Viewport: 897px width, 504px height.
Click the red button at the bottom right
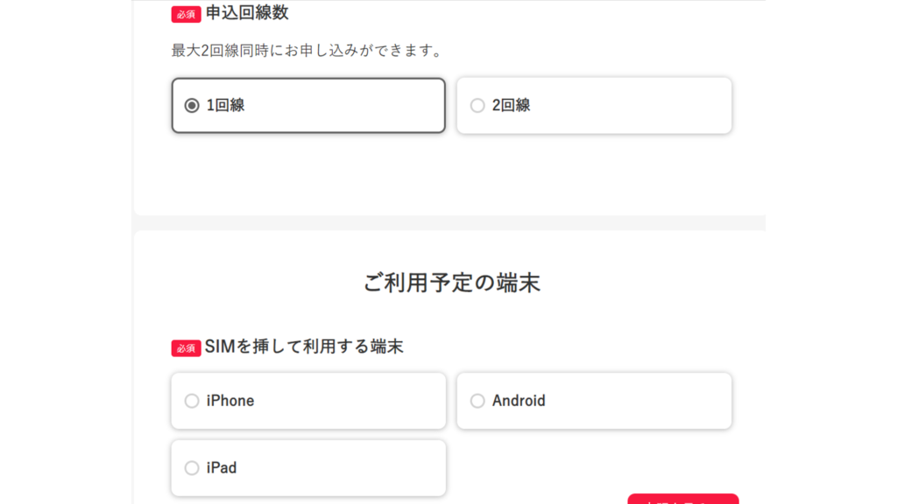click(683, 499)
